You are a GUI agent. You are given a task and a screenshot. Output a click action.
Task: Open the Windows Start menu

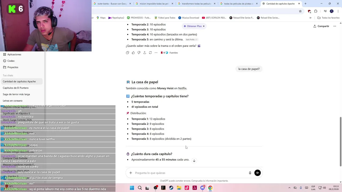(x=132, y=188)
